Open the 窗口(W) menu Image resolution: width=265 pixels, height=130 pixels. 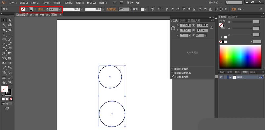click(91, 3)
